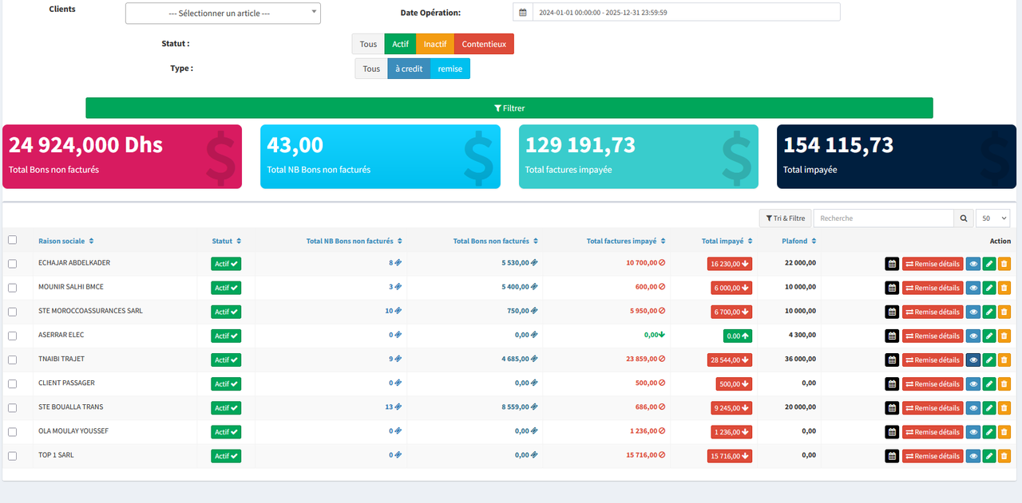
Task: Delete trash icon for ASERRAR ELEC row
Action: [1004, 336]
